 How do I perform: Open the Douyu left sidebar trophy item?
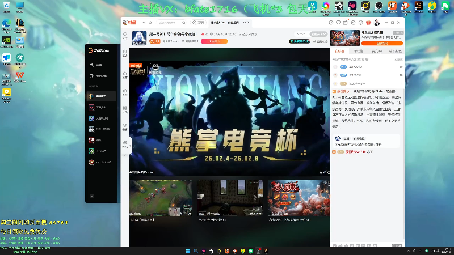click(x=125, y=127)
